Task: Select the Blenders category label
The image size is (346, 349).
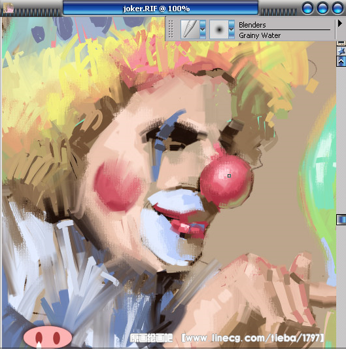Action: tap(252, 25)
